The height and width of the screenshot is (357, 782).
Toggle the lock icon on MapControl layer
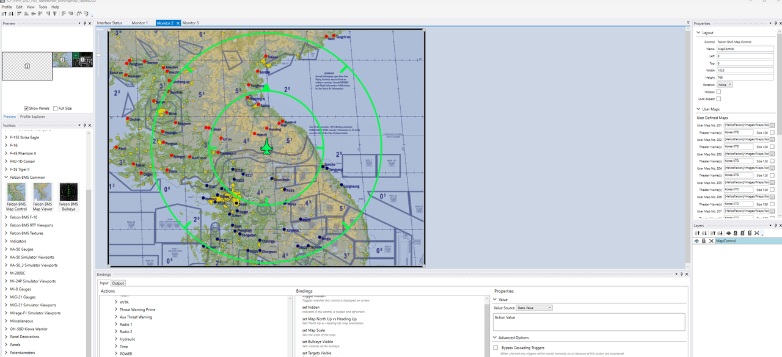pos(704,241)
